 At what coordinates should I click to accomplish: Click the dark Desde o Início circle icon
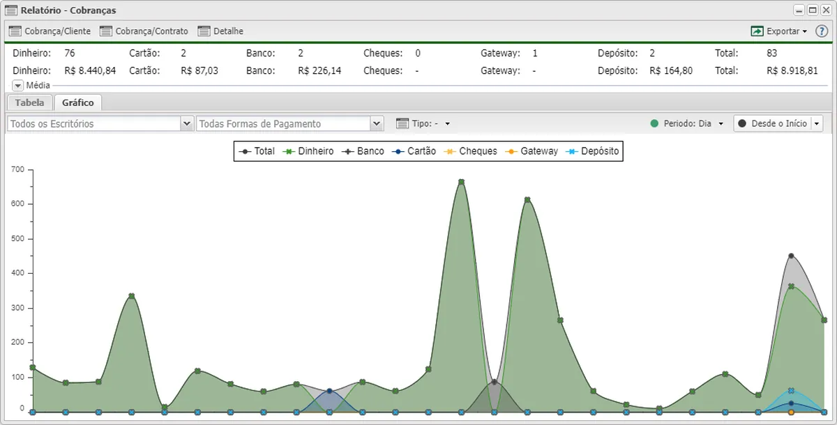742,123
